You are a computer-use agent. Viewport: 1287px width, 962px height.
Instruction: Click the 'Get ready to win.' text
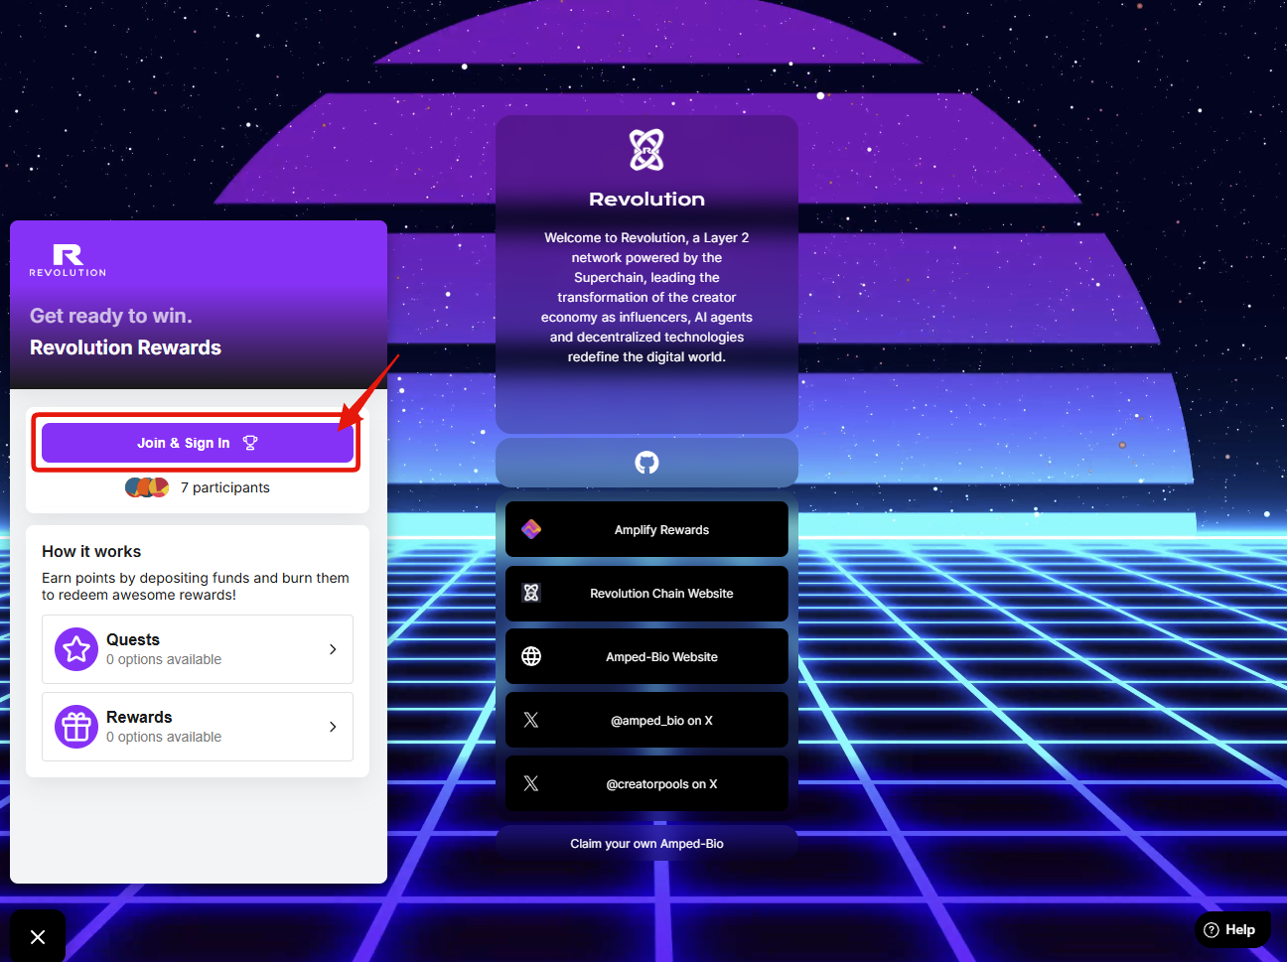pyautogui.click(x=111, y=316)
